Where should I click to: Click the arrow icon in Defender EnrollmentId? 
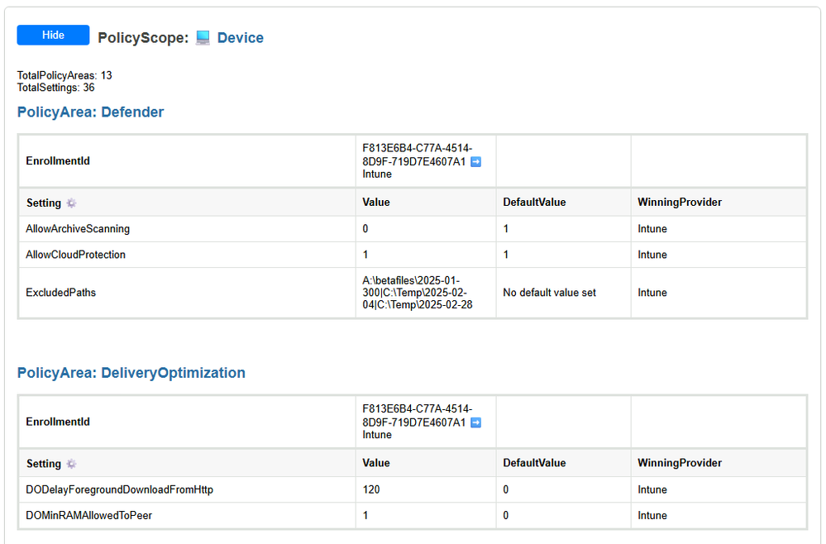coord(475,162)
